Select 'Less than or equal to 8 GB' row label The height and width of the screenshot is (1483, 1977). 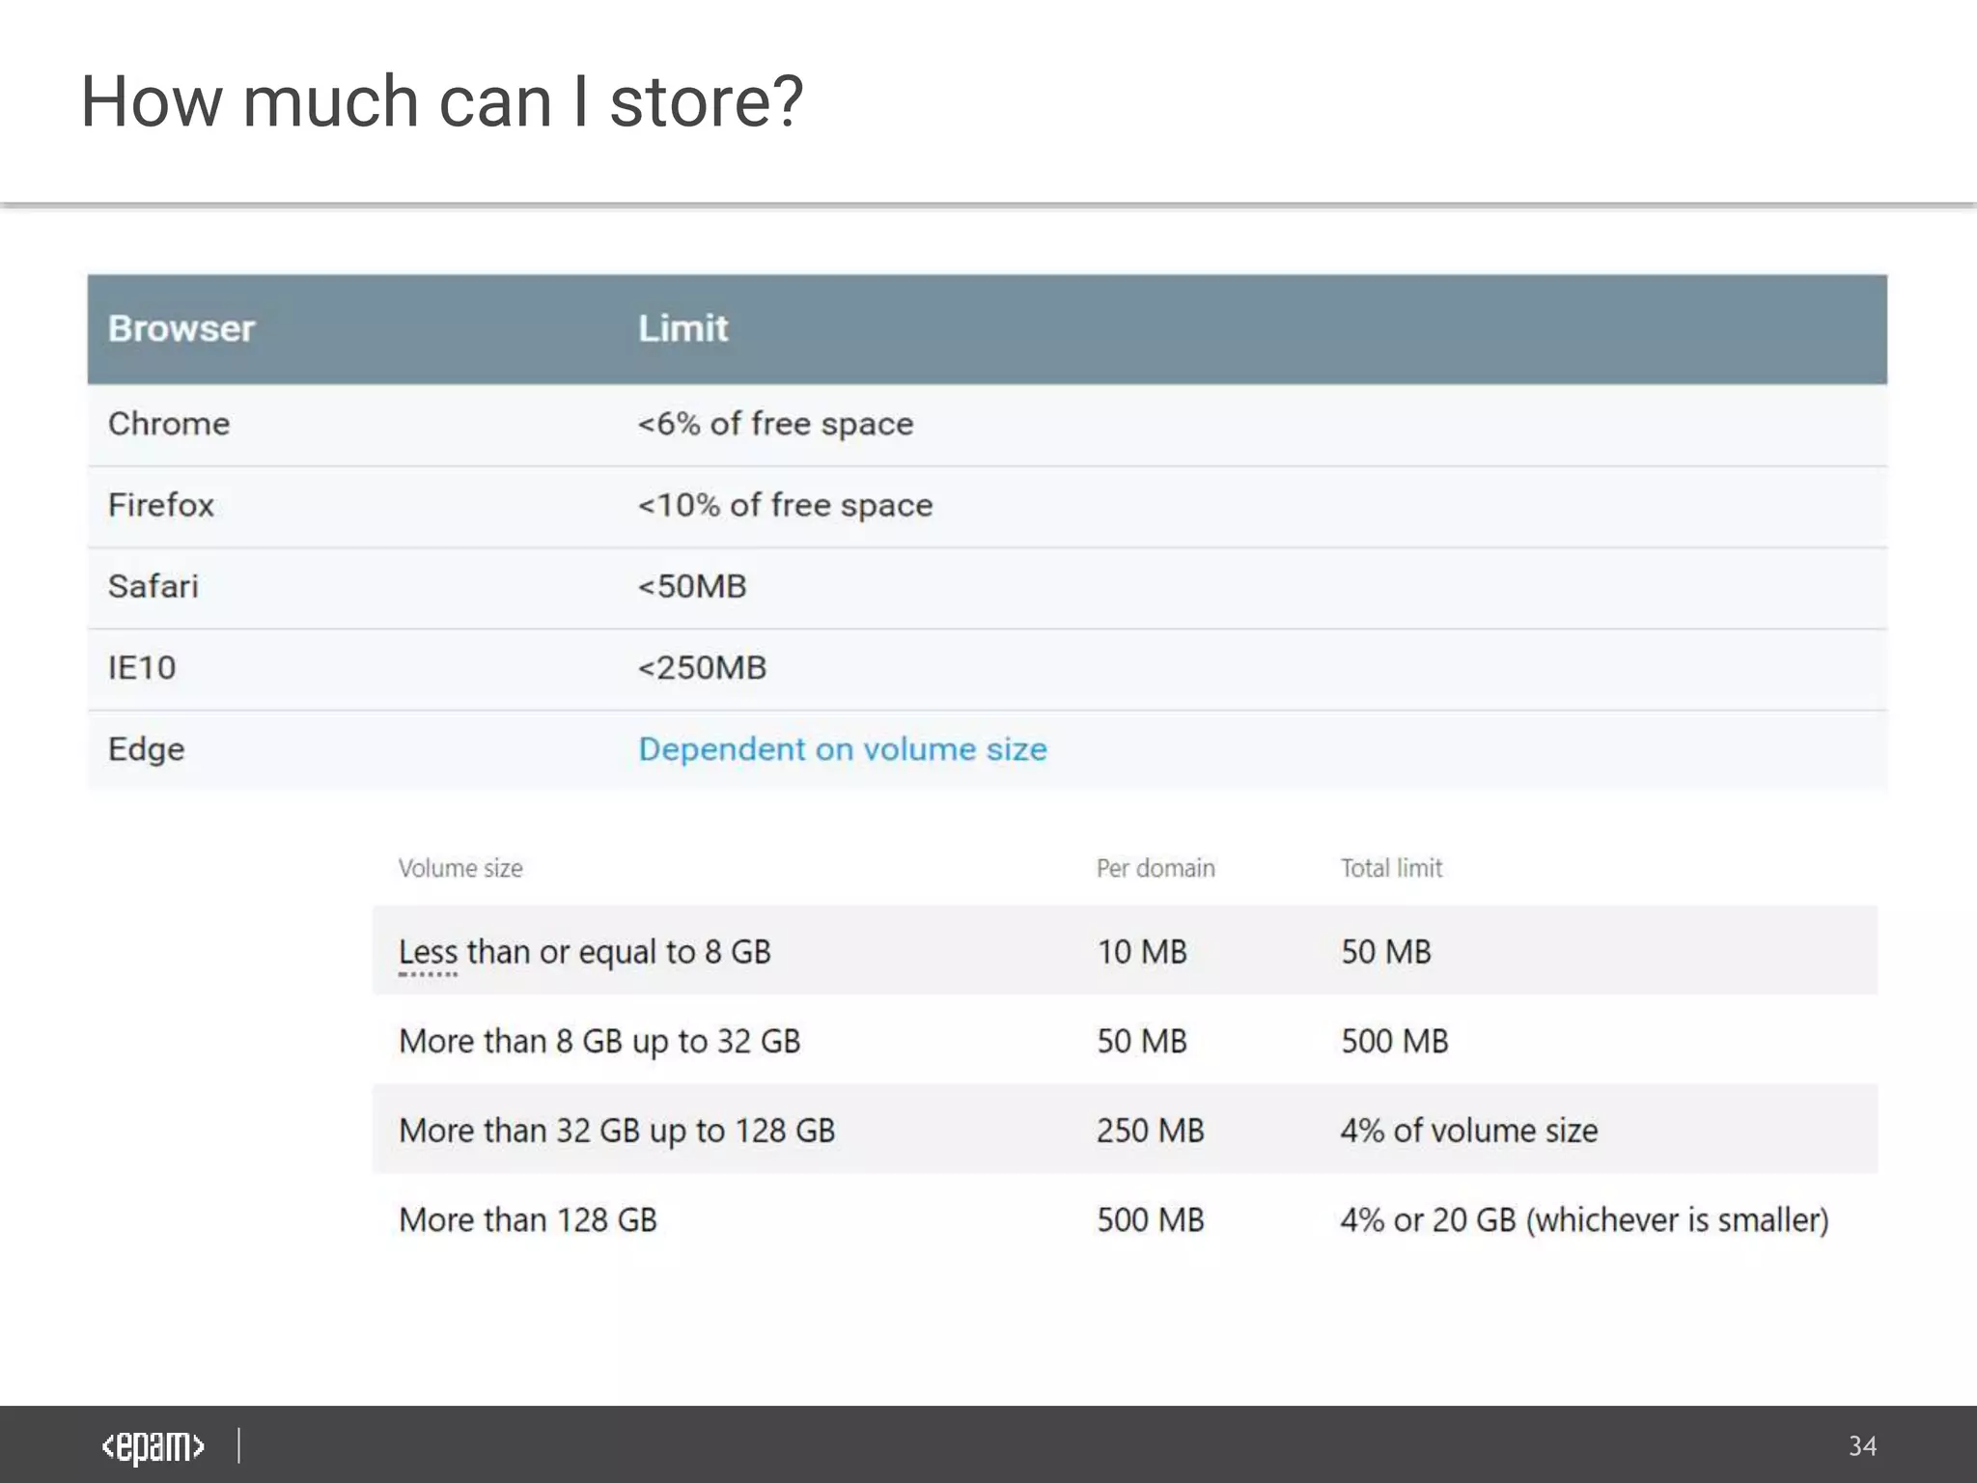pyautogui.click(x=585, y=952)
